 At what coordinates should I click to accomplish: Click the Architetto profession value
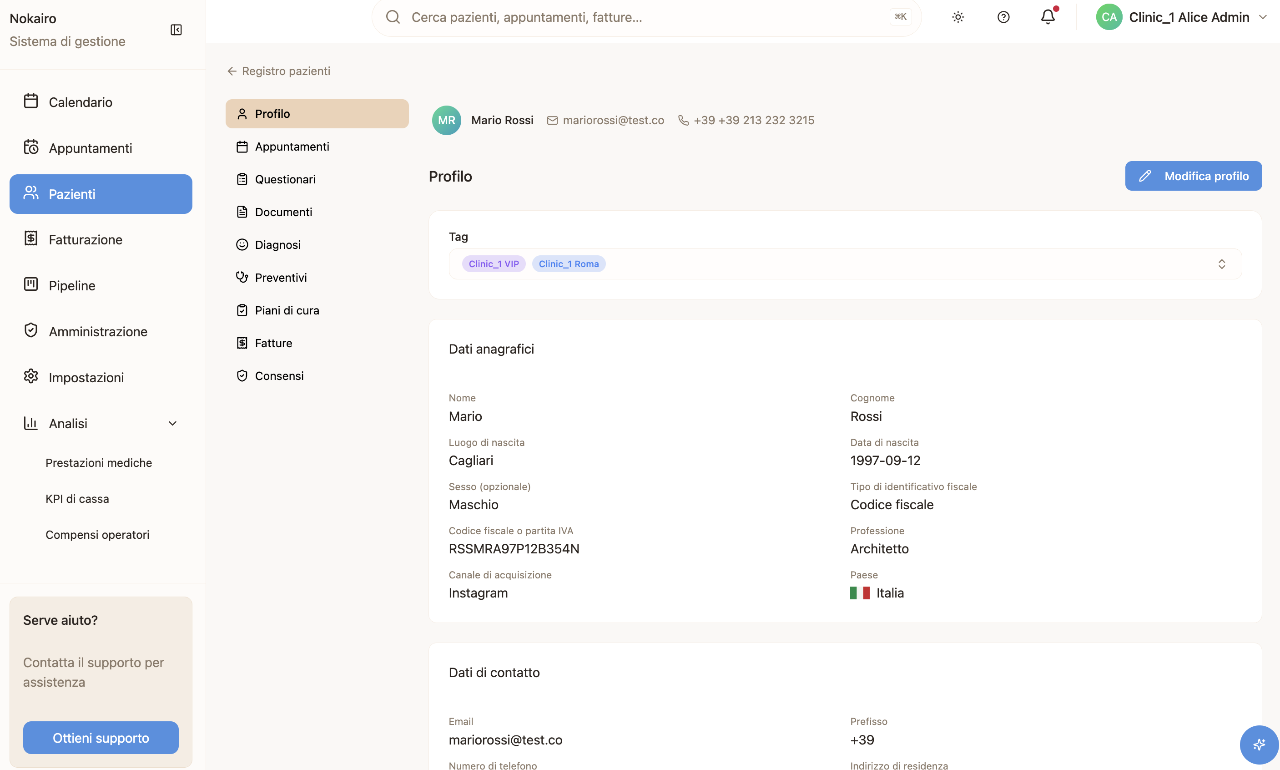(x=879, y=549)
